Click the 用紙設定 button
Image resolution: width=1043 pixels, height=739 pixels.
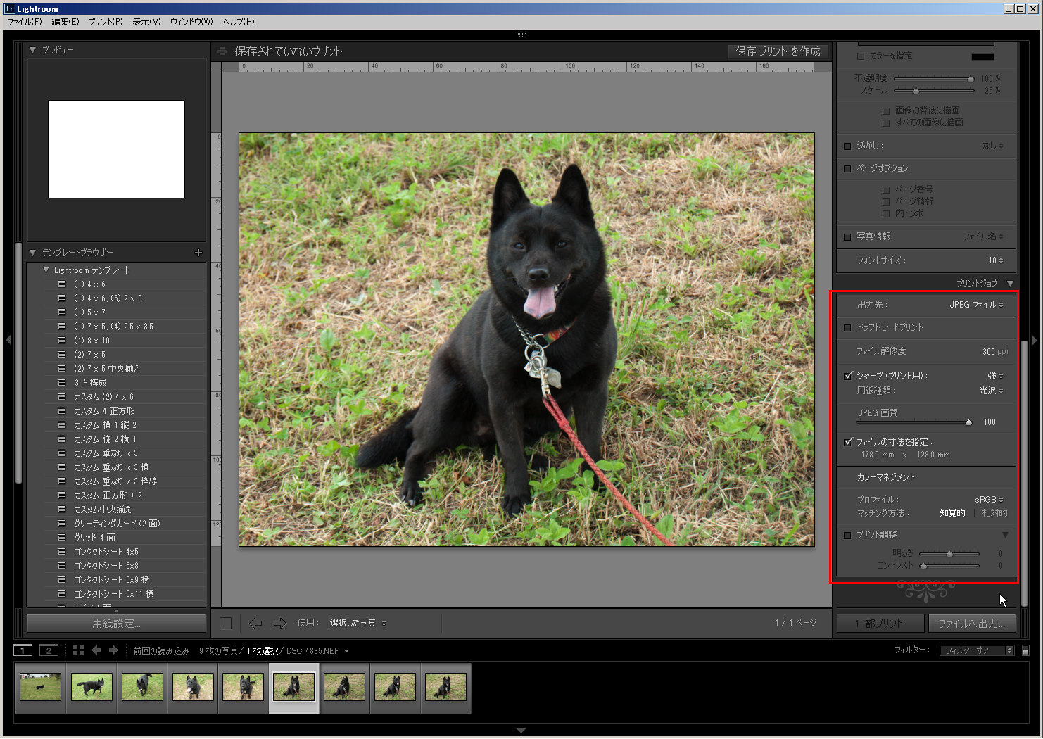[x=116, y=624]
